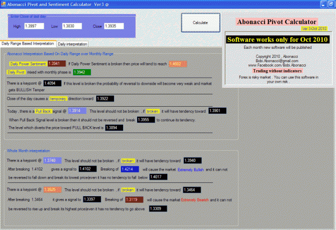Click orange monthly keypoint value box
Image resolution: width=336 pixels, height=230 pixels.
coord(53,190)
